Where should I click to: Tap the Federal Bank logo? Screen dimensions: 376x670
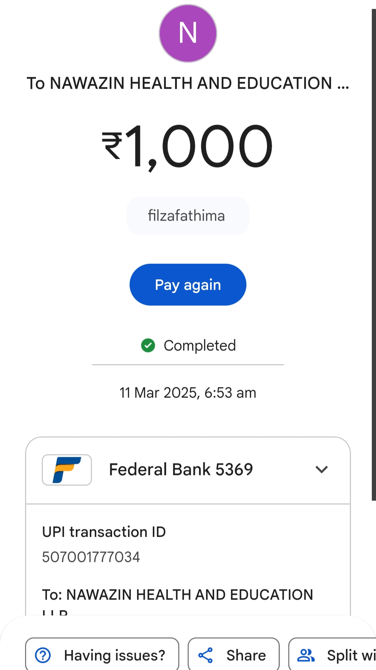67,470
